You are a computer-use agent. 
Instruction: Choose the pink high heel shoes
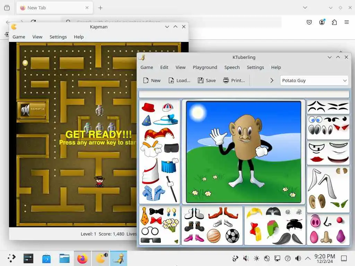(194, 238)
